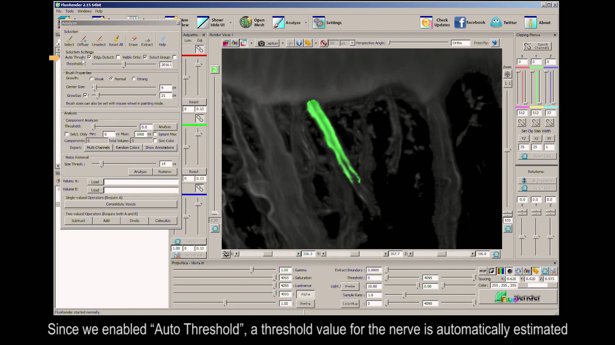Open the Settings toolbar icon
This screenshot has width=615, height=345.
click(x=319, y=22)
